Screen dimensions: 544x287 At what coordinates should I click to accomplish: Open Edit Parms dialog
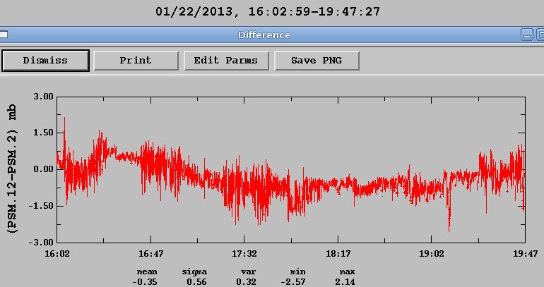[x=226, y=61]
